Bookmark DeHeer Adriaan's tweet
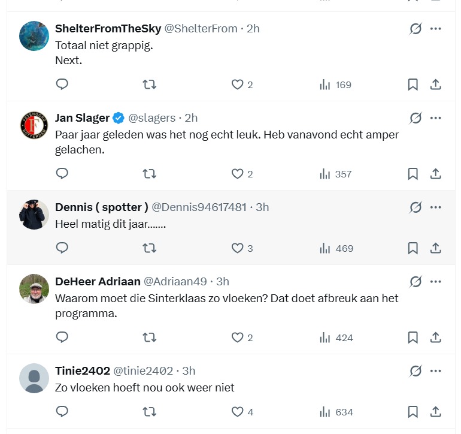 pos(413,337)
